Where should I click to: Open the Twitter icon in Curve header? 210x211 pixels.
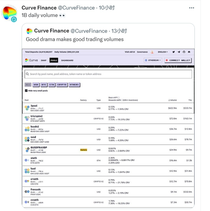(173, 52)
